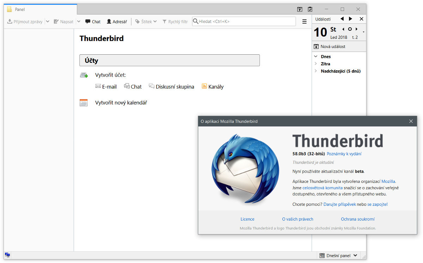Follow the Mozilla link in About dialog
Viewport: 423px width, 263px height.
[388, 181]
